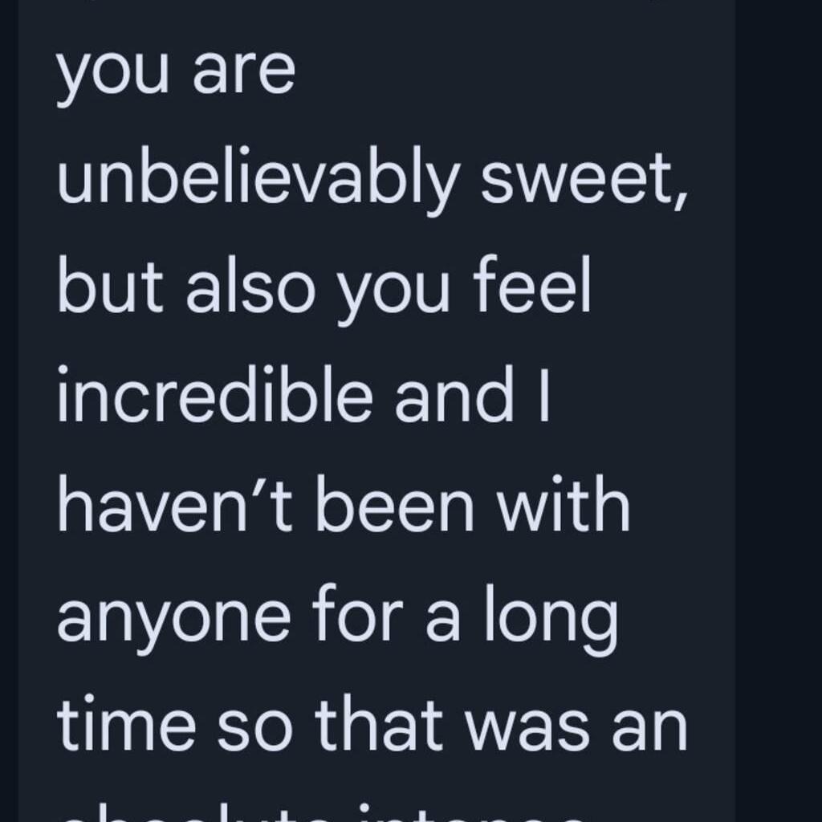Viewport: 822px width, 822px height.
Task: Click the darker margin right of the message bubble
Action: pos(777,401)
